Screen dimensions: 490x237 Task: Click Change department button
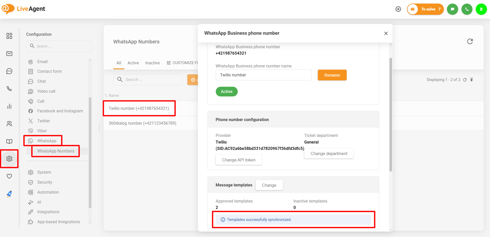pos(329,154)
